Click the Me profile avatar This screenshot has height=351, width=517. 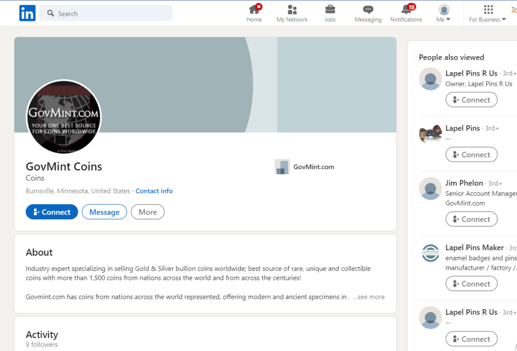tap(444, 9)
